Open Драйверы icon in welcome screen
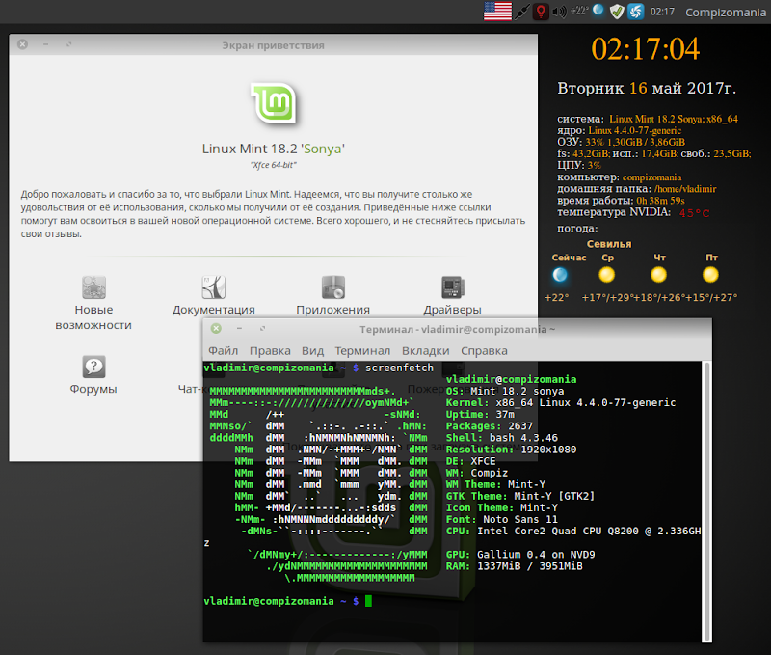 point(452,287)
